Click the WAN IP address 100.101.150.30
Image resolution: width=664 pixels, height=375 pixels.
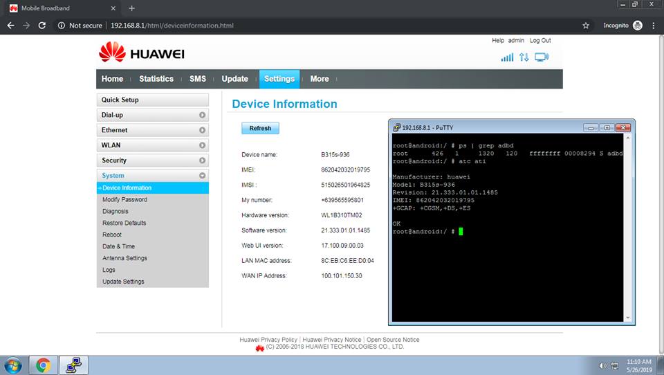pos(342,276)
